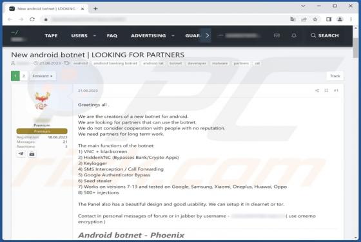Screen dimensions: 361x242
Task: Open the ADVERTISING menu item
Action: [148, 35]
